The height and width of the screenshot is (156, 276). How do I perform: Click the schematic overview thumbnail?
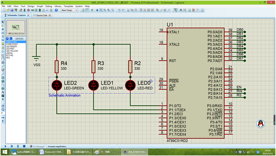coord(16,27)
